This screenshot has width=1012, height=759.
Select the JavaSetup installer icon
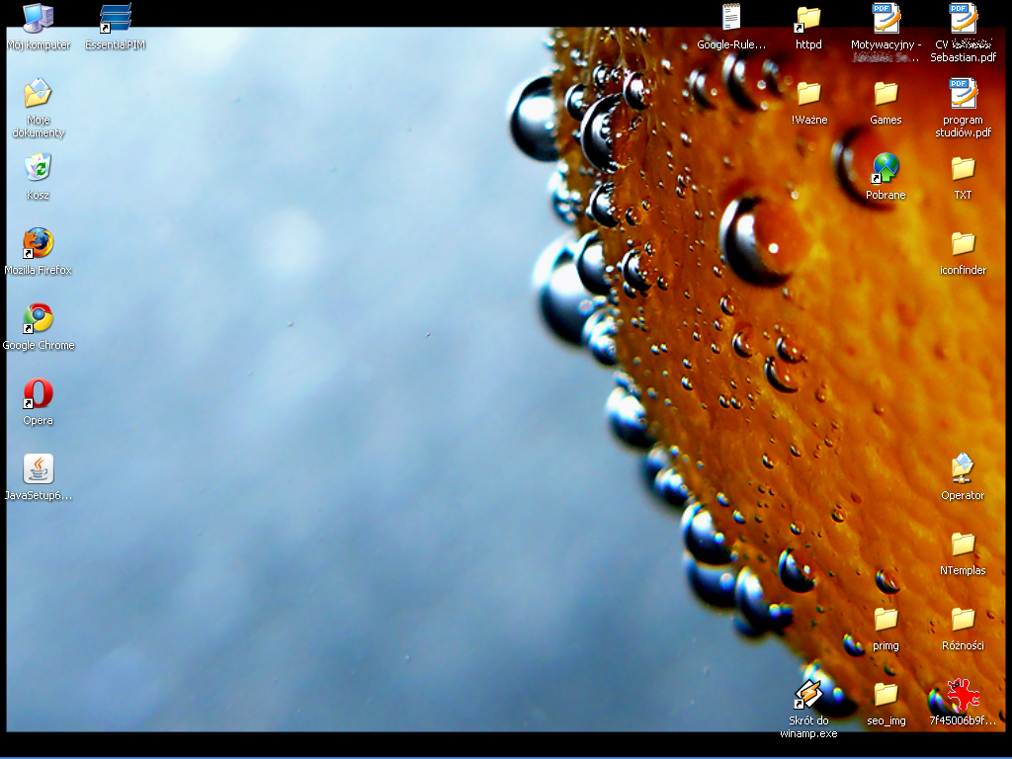click(38, 468)
